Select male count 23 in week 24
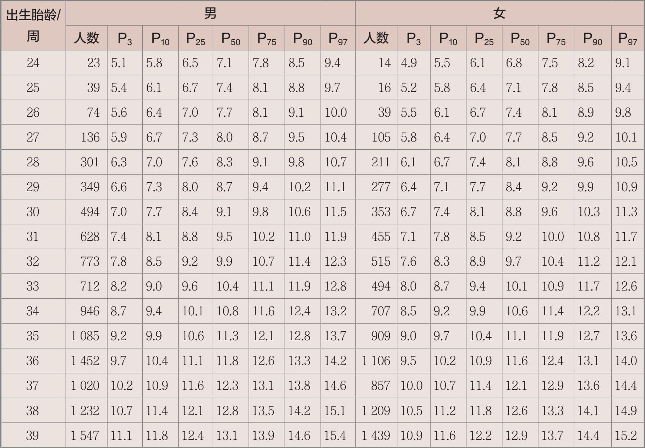 [94, 63]
